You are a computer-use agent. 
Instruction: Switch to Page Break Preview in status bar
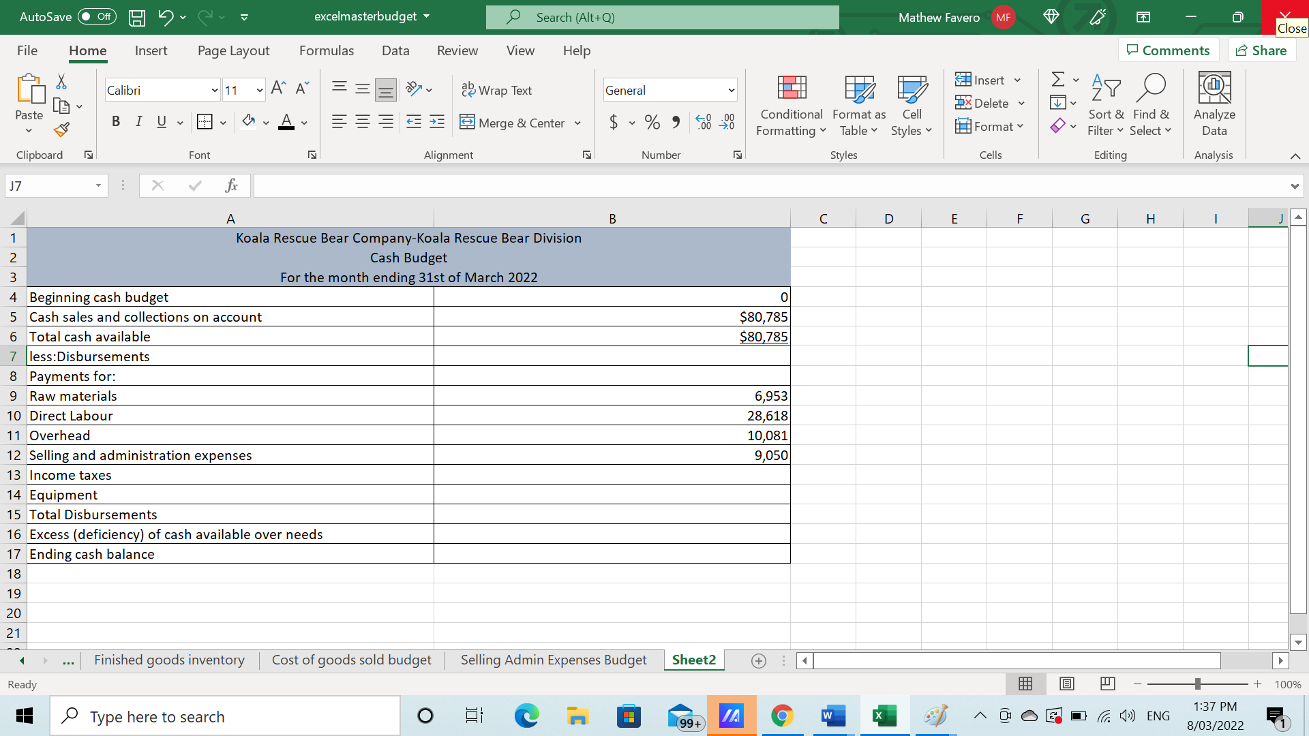[x=1108, y=684]
